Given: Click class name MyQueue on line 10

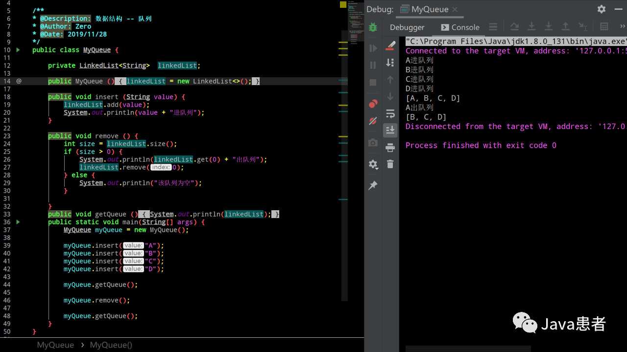Looking at the screenshot, I should [x=97, y=50].
